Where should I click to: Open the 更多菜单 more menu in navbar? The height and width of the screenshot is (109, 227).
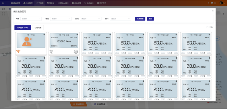[x=103, y=3]
